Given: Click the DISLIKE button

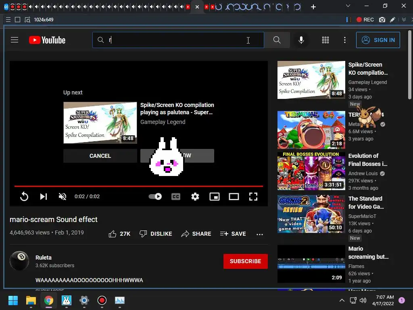Looking at the screenshot, I should pyautogui.click(x=156, y=234).
